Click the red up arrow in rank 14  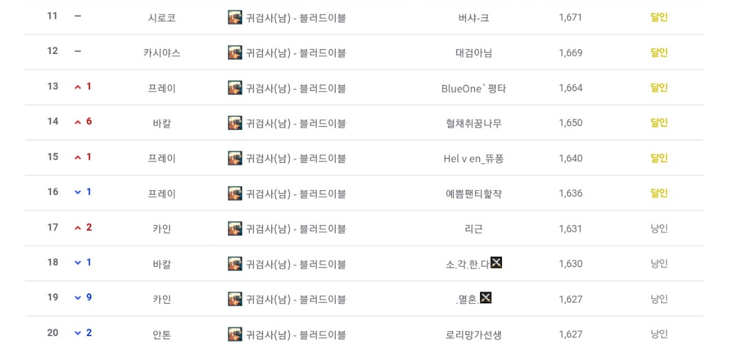(78, 122)
